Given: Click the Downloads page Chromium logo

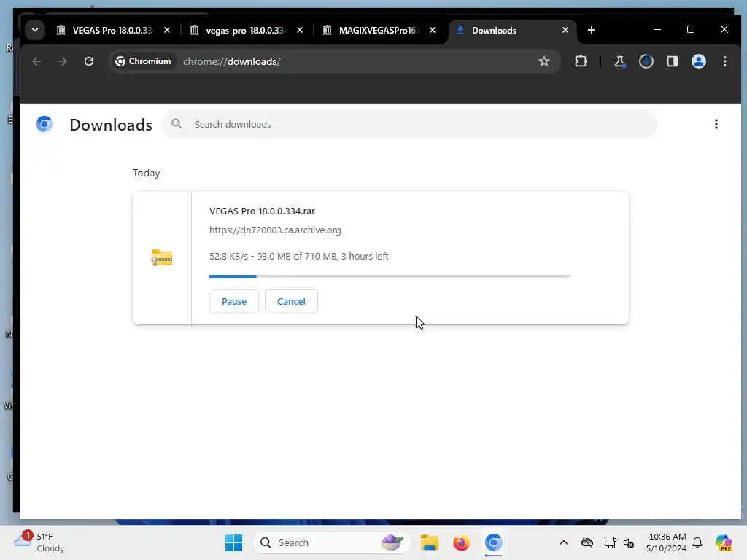Looking at the screenshot, I should (x=44, y=124).
